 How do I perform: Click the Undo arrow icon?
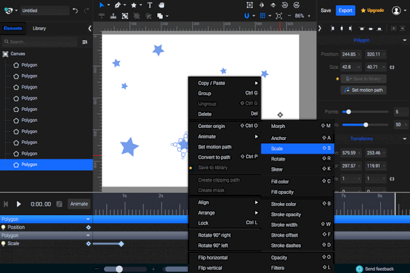(x=76, y=11)
